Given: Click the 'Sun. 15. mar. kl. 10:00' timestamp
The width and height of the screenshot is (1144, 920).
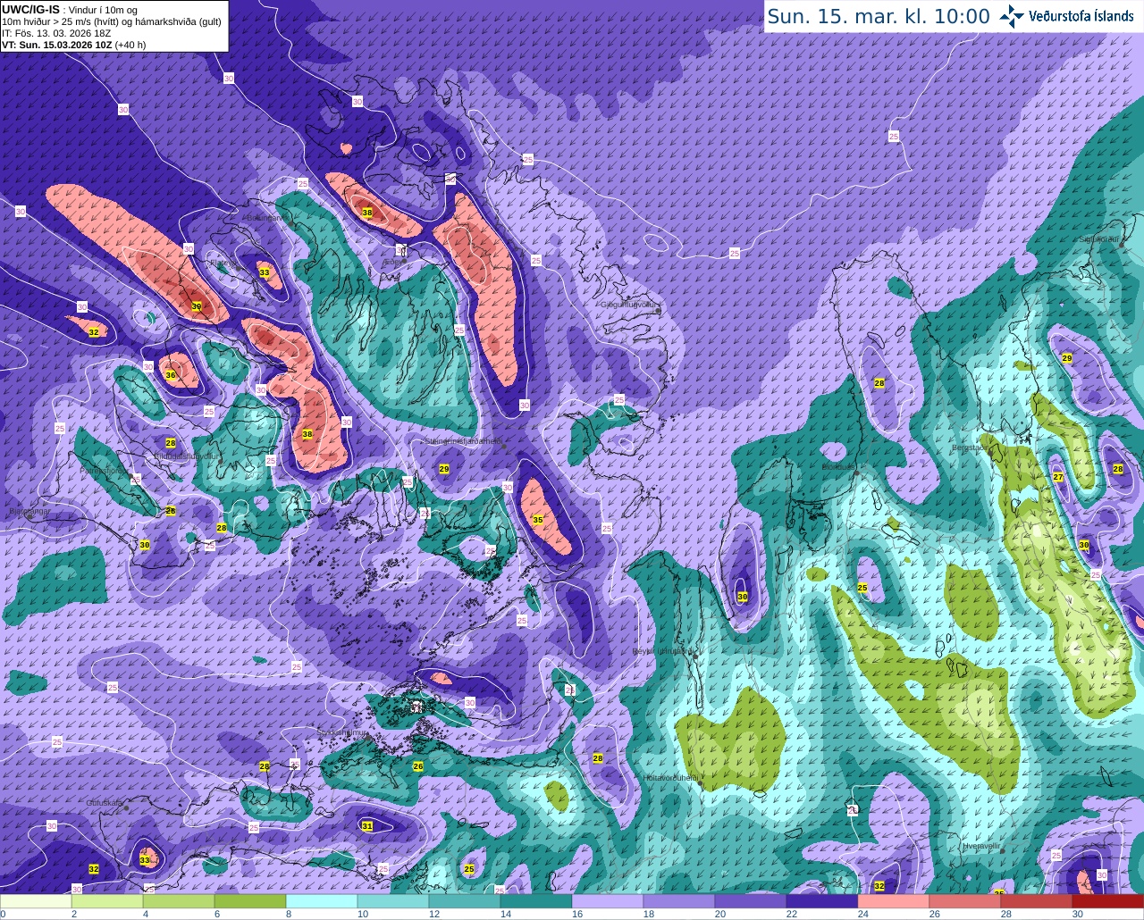Looking at the screenshot, I should 879,16.
